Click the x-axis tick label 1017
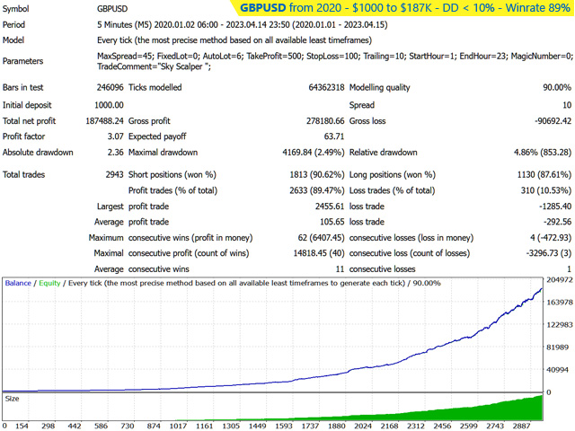The height and width of the screenshot is (431, 575). 178,427
